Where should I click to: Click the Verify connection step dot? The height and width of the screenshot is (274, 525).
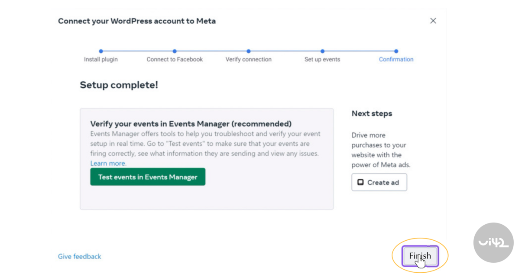point(249,51)
